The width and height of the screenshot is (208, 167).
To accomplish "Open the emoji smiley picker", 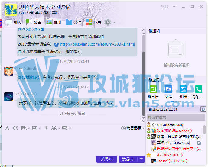I will pos(16,128).
